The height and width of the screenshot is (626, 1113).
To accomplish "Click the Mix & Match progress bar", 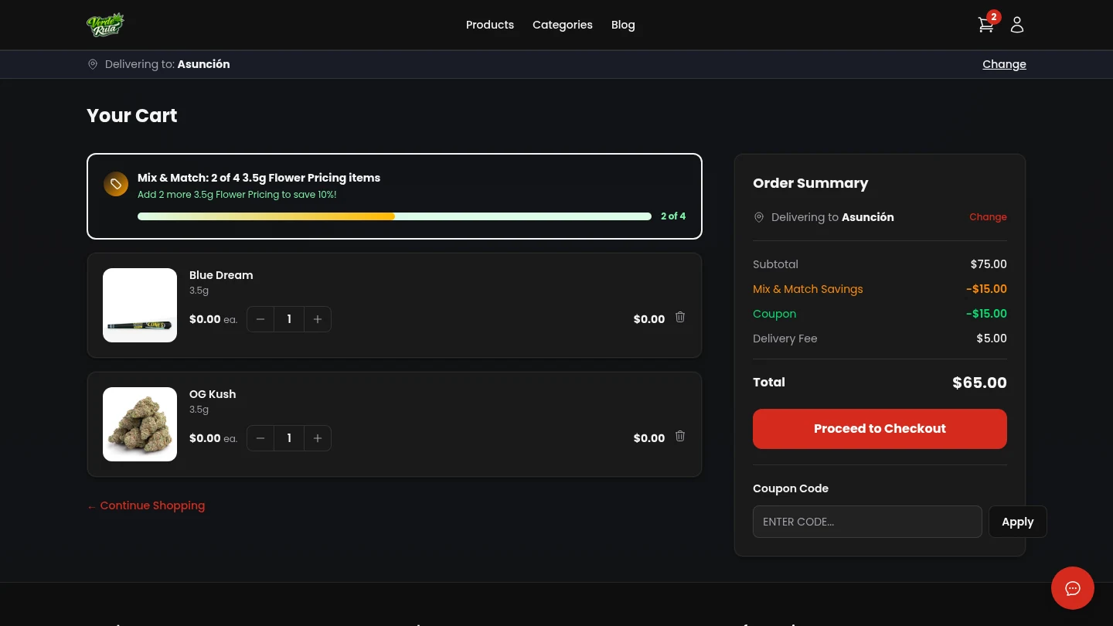I will (x=394, y=216).
